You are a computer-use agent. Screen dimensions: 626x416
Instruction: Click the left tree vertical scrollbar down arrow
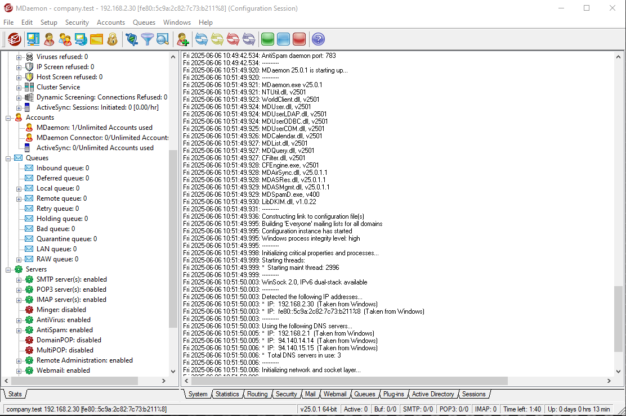[x=173, y=372]
